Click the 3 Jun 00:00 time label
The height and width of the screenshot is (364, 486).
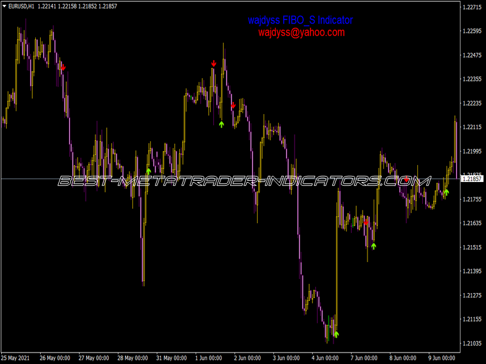tap(286, 358)
